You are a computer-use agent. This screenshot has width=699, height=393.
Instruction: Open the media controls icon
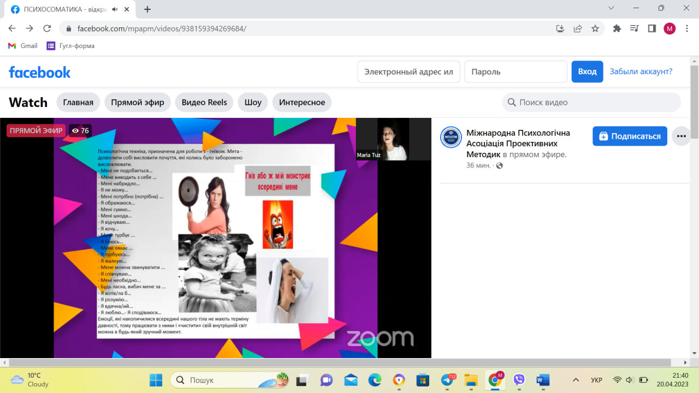pos(634,29)
